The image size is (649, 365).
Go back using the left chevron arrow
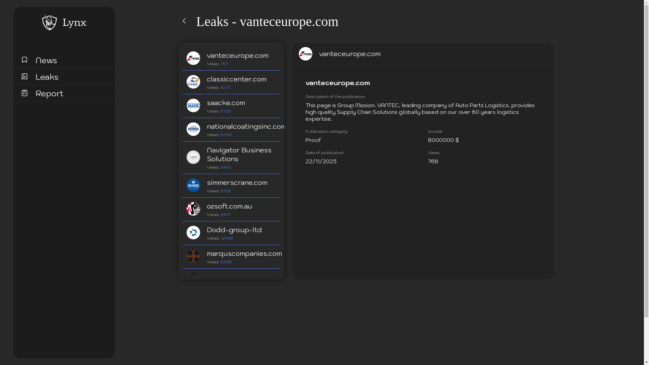[184, 21]
